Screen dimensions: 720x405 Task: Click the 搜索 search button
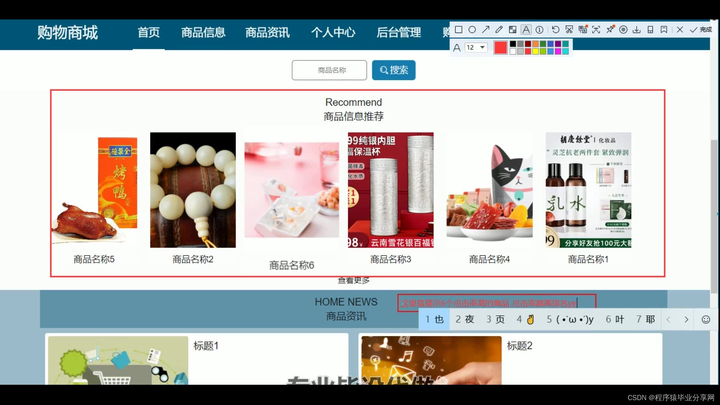click(x=393, y=70)
